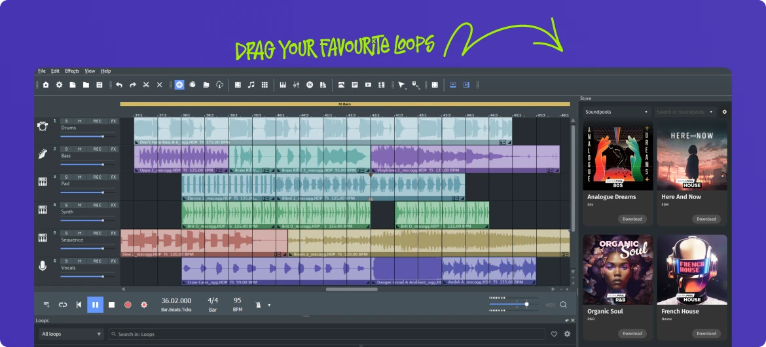Click the metronome icon in transport bar

coord(257,304)
